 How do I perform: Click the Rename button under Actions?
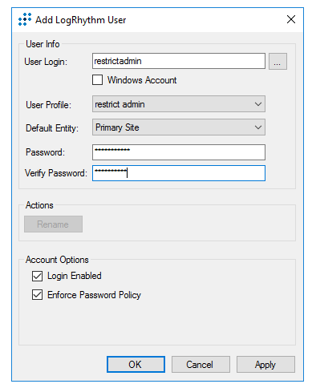(53, 224)
